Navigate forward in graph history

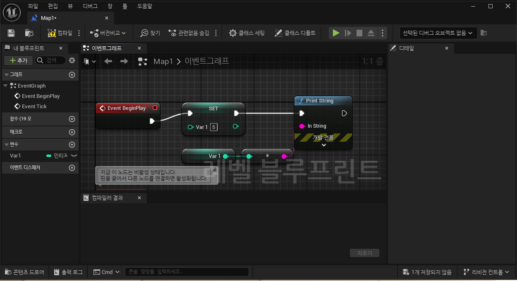pos(124,62)
